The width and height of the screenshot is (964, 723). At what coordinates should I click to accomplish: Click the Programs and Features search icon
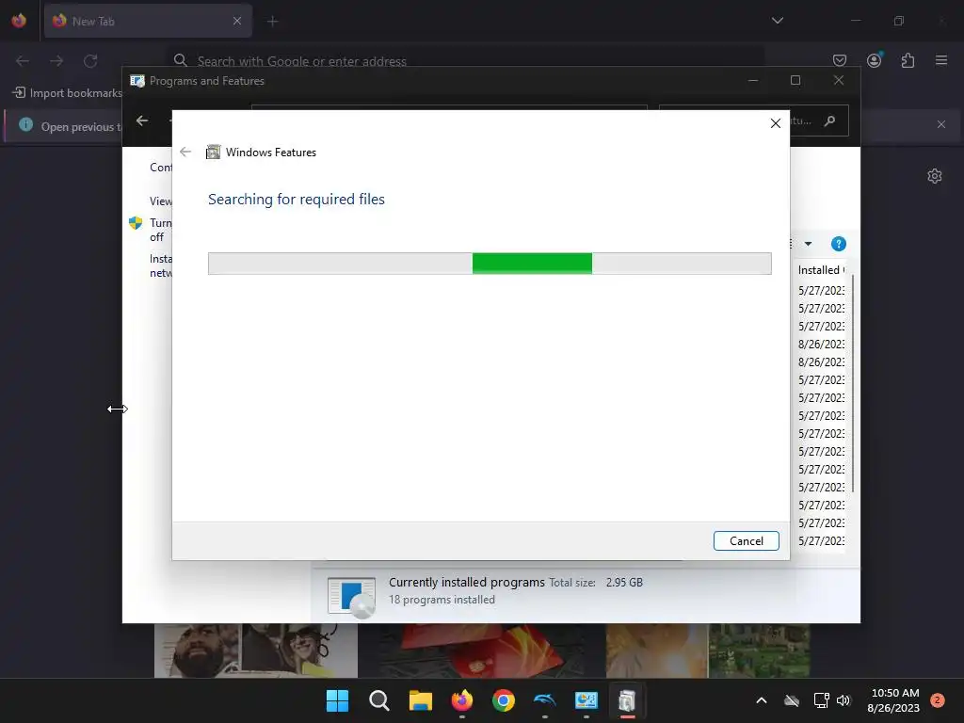pos(829,121)
